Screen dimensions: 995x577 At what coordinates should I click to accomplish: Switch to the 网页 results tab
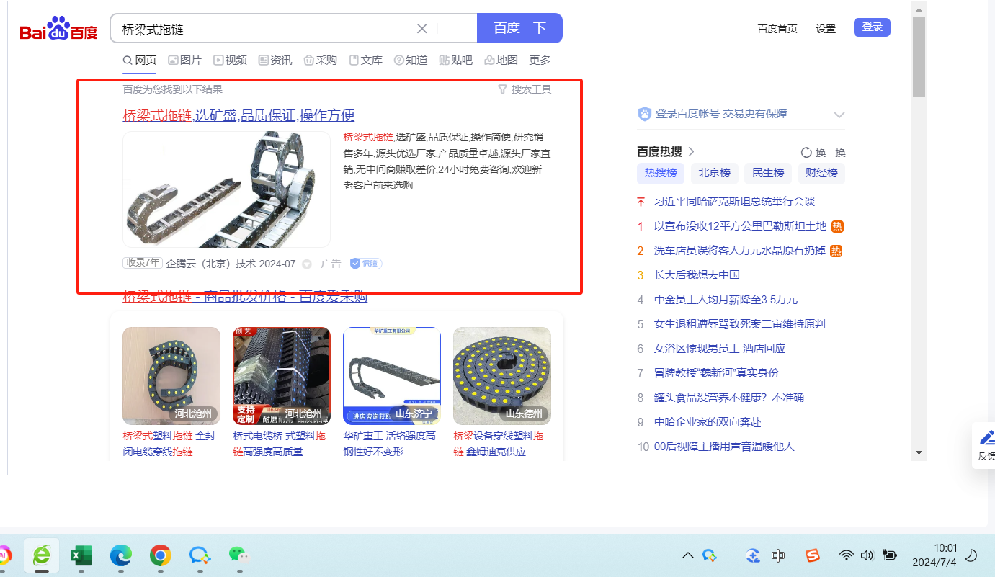140,61
